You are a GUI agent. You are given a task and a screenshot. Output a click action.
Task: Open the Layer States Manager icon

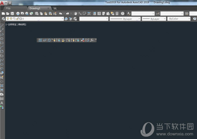coord(75,19)
